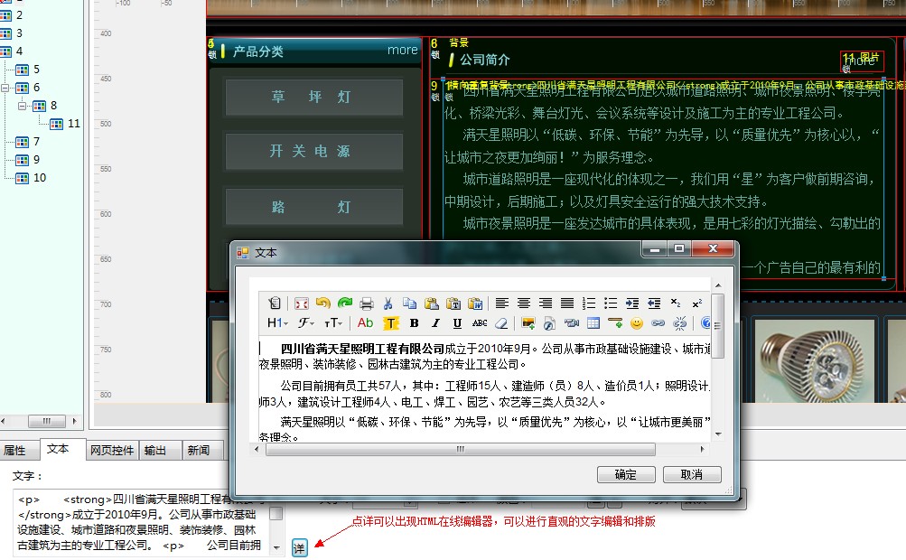Open the smiley emoticon picker
This screenshot has height=560, width=906.
(x=637, y=323)
